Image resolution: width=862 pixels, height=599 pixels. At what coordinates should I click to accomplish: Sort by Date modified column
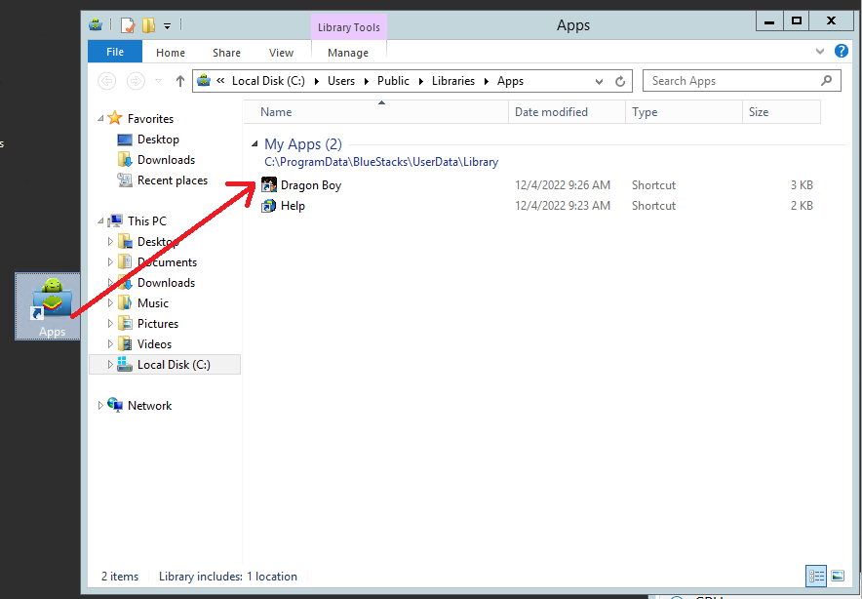pos(567,112)
